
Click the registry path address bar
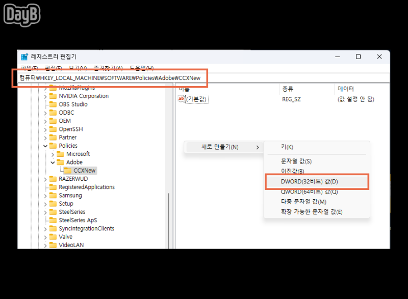point(205,78)
